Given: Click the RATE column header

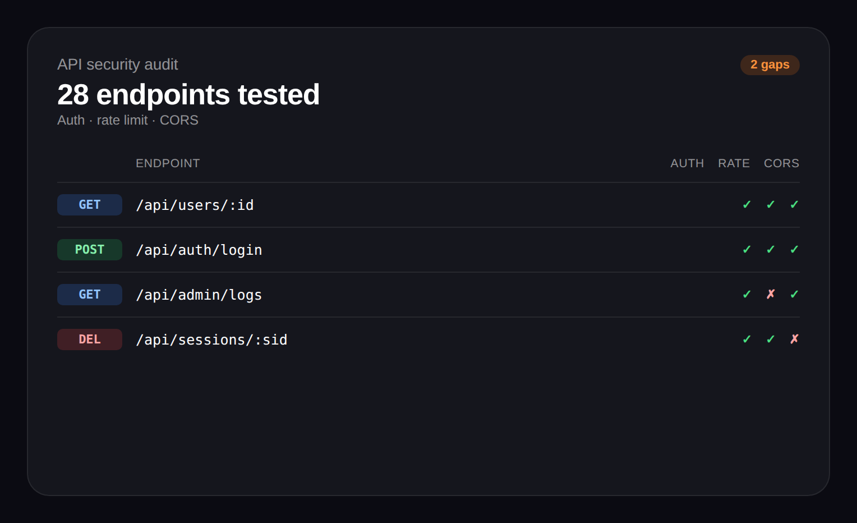Looking at the screenshot, I should tap(734, 163).
